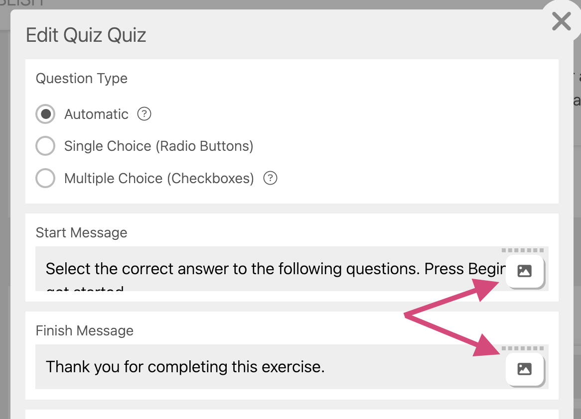Click the "Start Message" field label

82,233
